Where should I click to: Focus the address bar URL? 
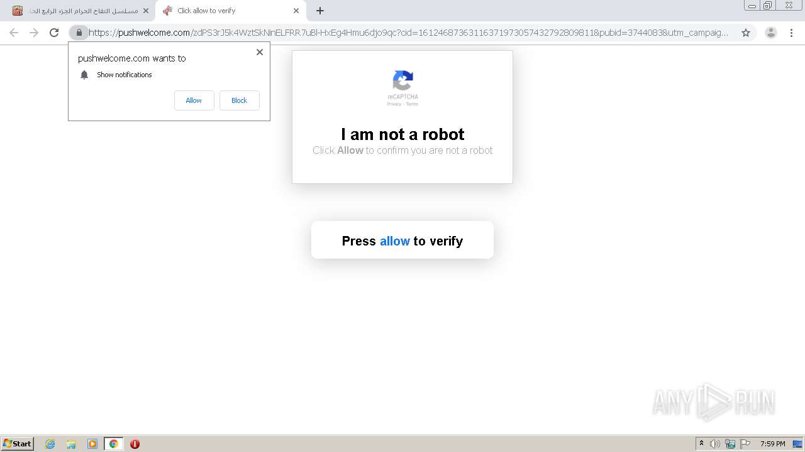click(408, 33)
